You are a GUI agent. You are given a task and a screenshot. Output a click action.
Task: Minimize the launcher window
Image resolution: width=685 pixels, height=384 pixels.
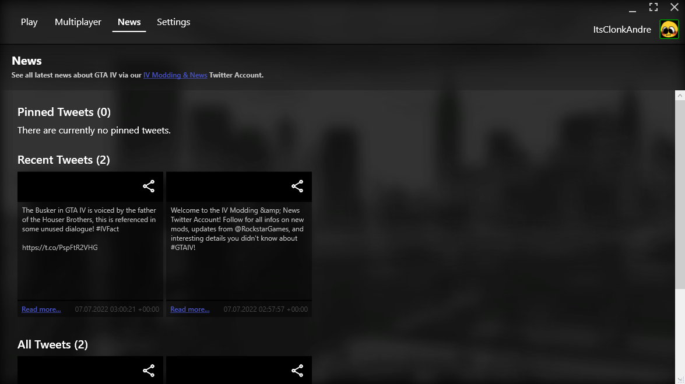click(633, 8)
